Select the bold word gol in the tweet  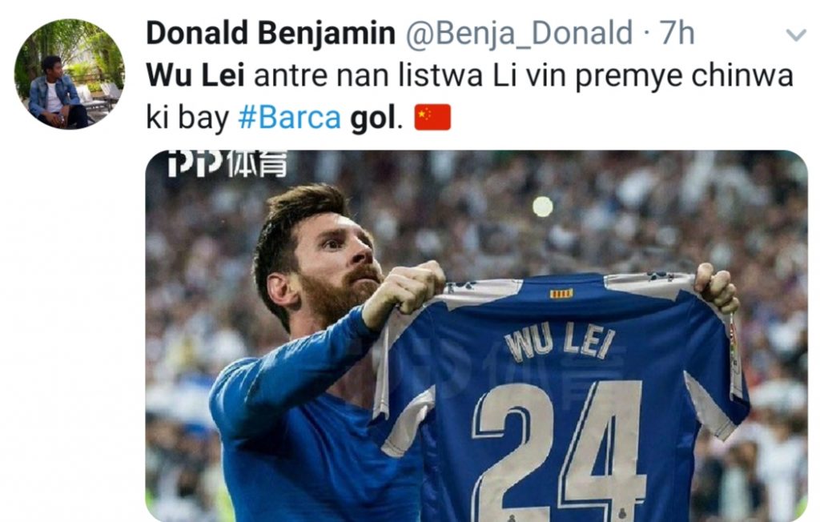tap(372, 118)
